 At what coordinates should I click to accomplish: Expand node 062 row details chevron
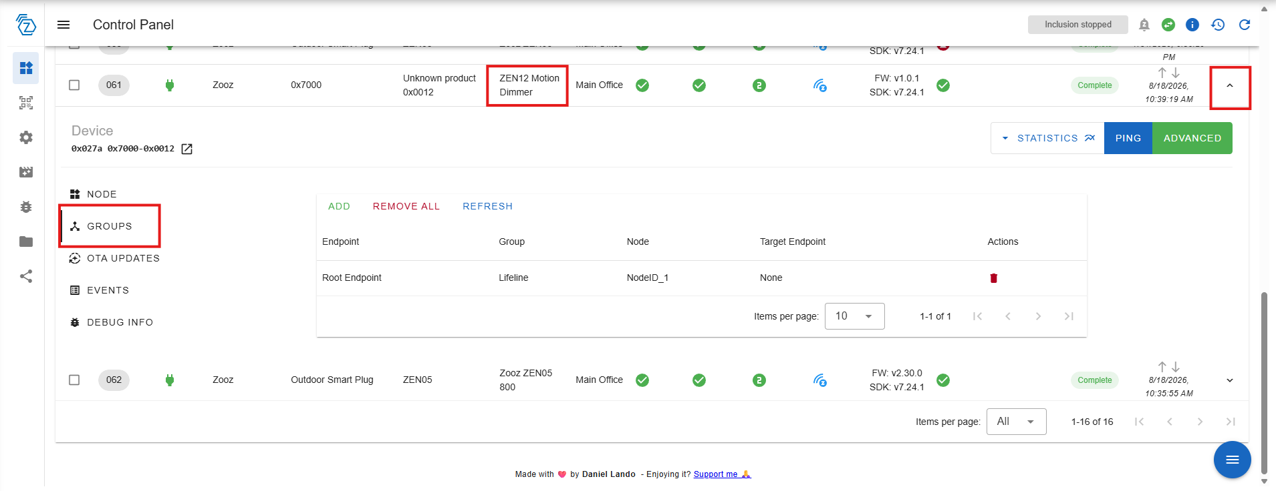[x=1230, y=380]
